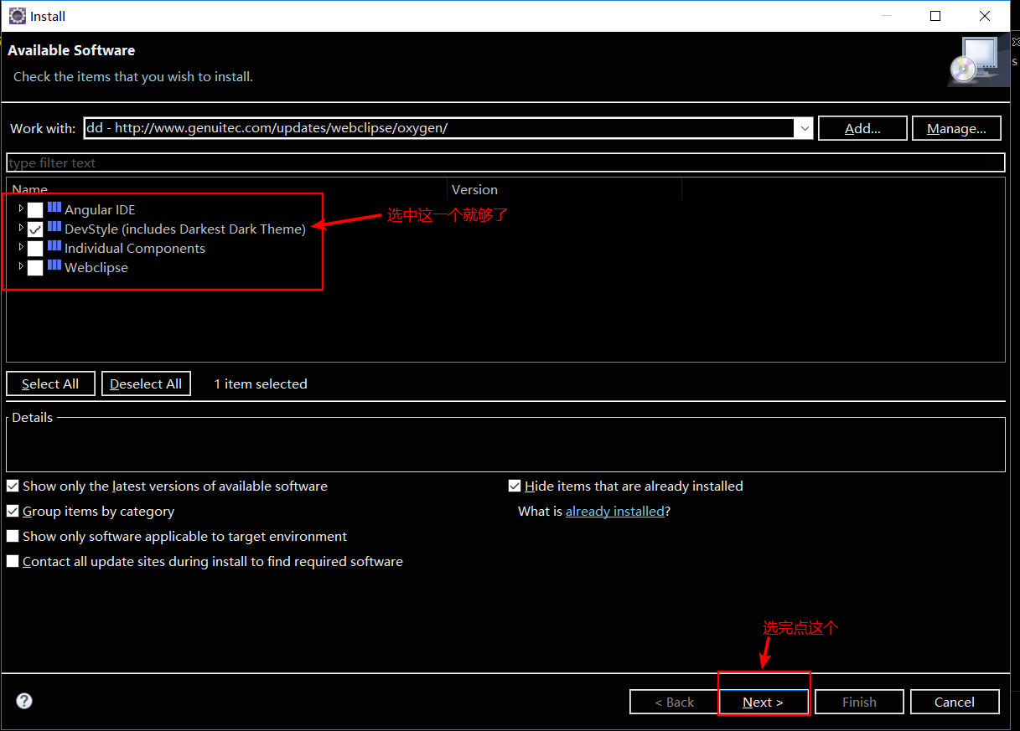Click the type filter text field
The image size is (1020, 731).
click(x=505, y=162)
